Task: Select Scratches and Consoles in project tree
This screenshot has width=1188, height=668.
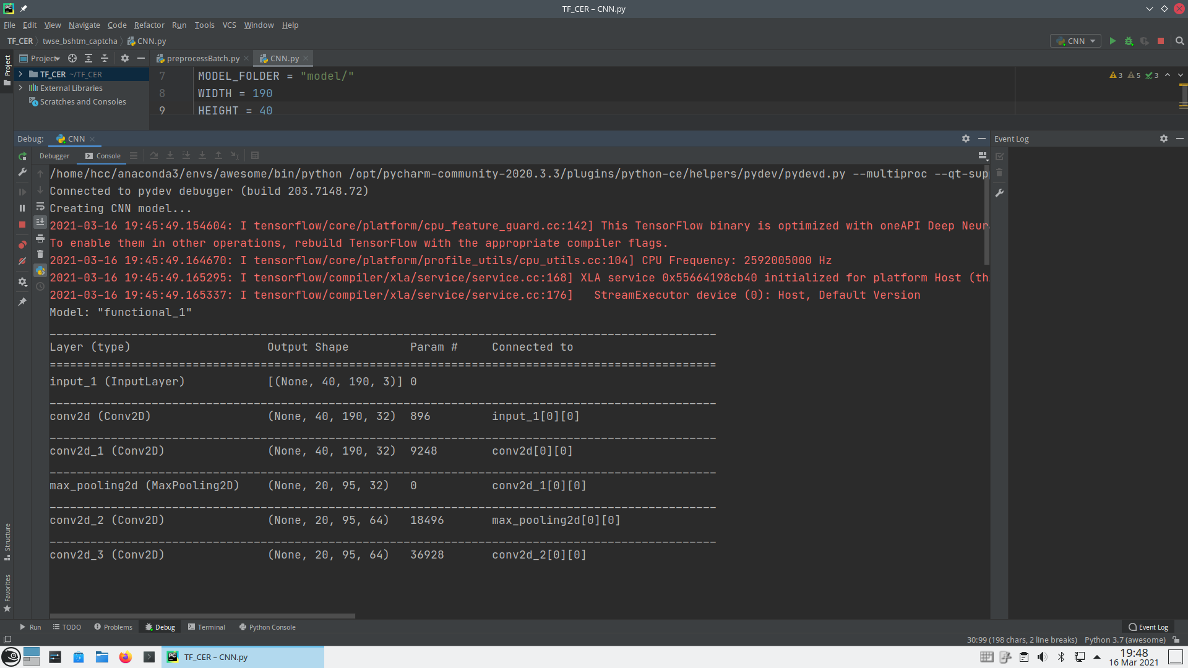Action: tap(83, 101)
